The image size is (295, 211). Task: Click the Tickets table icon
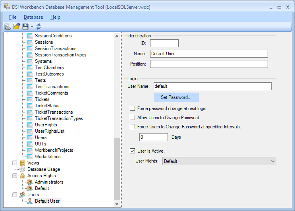[x=30, y=99]
